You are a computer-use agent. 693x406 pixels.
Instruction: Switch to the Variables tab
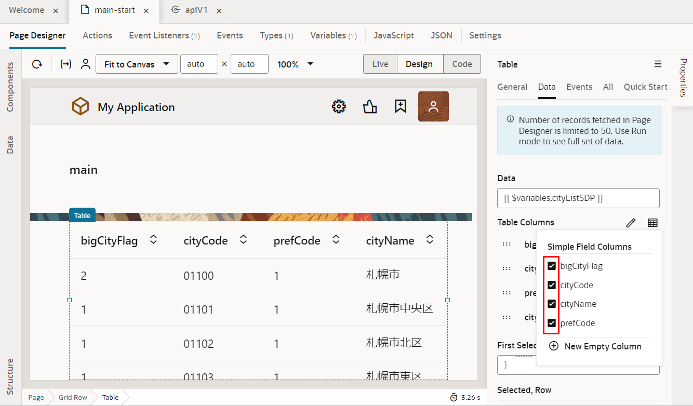[333, 36]
